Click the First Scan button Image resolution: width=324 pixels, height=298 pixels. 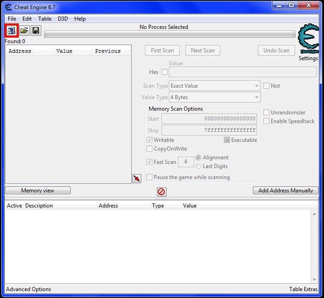pyautogui.click(x=162, y=51)
